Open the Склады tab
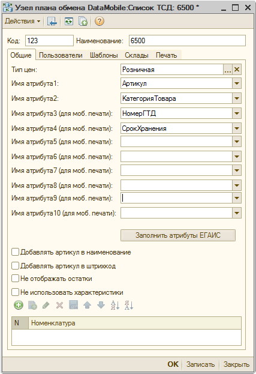This screenshot has height=374, width=256. pyautogui.click(x=137, y=55)
